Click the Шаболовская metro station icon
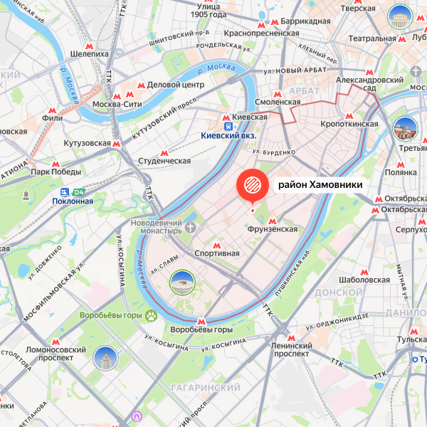 click(x=364, y=272)
